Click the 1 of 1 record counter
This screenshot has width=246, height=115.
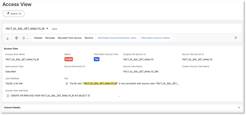click(54, 29)
